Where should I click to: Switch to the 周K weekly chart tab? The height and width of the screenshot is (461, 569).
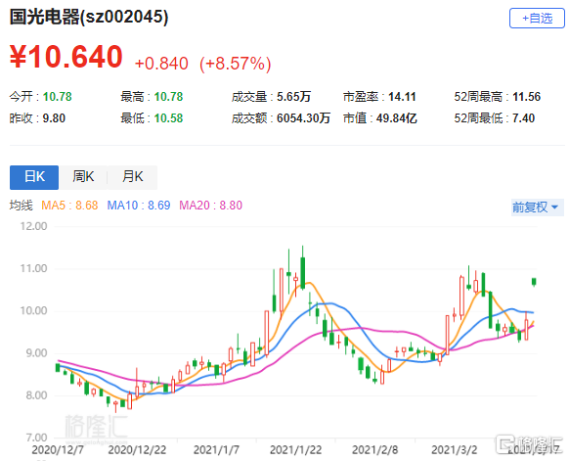coord(83,177)
